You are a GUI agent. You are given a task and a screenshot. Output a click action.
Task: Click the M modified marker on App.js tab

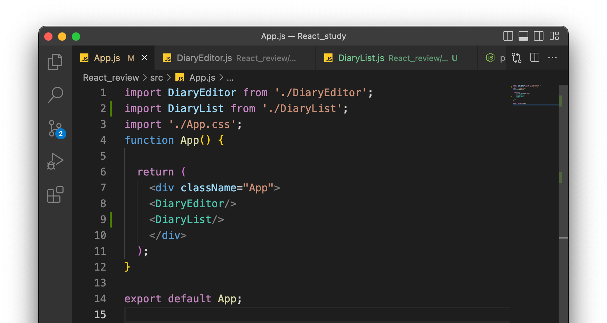[x=131, y=58]
